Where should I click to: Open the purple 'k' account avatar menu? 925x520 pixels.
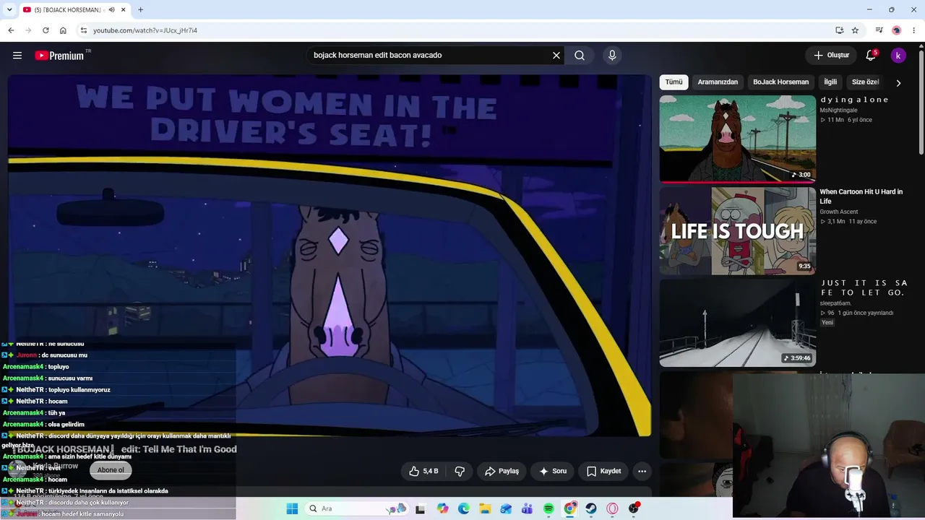click(898, 56)
